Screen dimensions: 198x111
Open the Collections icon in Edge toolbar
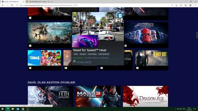[x=186, y=5]
